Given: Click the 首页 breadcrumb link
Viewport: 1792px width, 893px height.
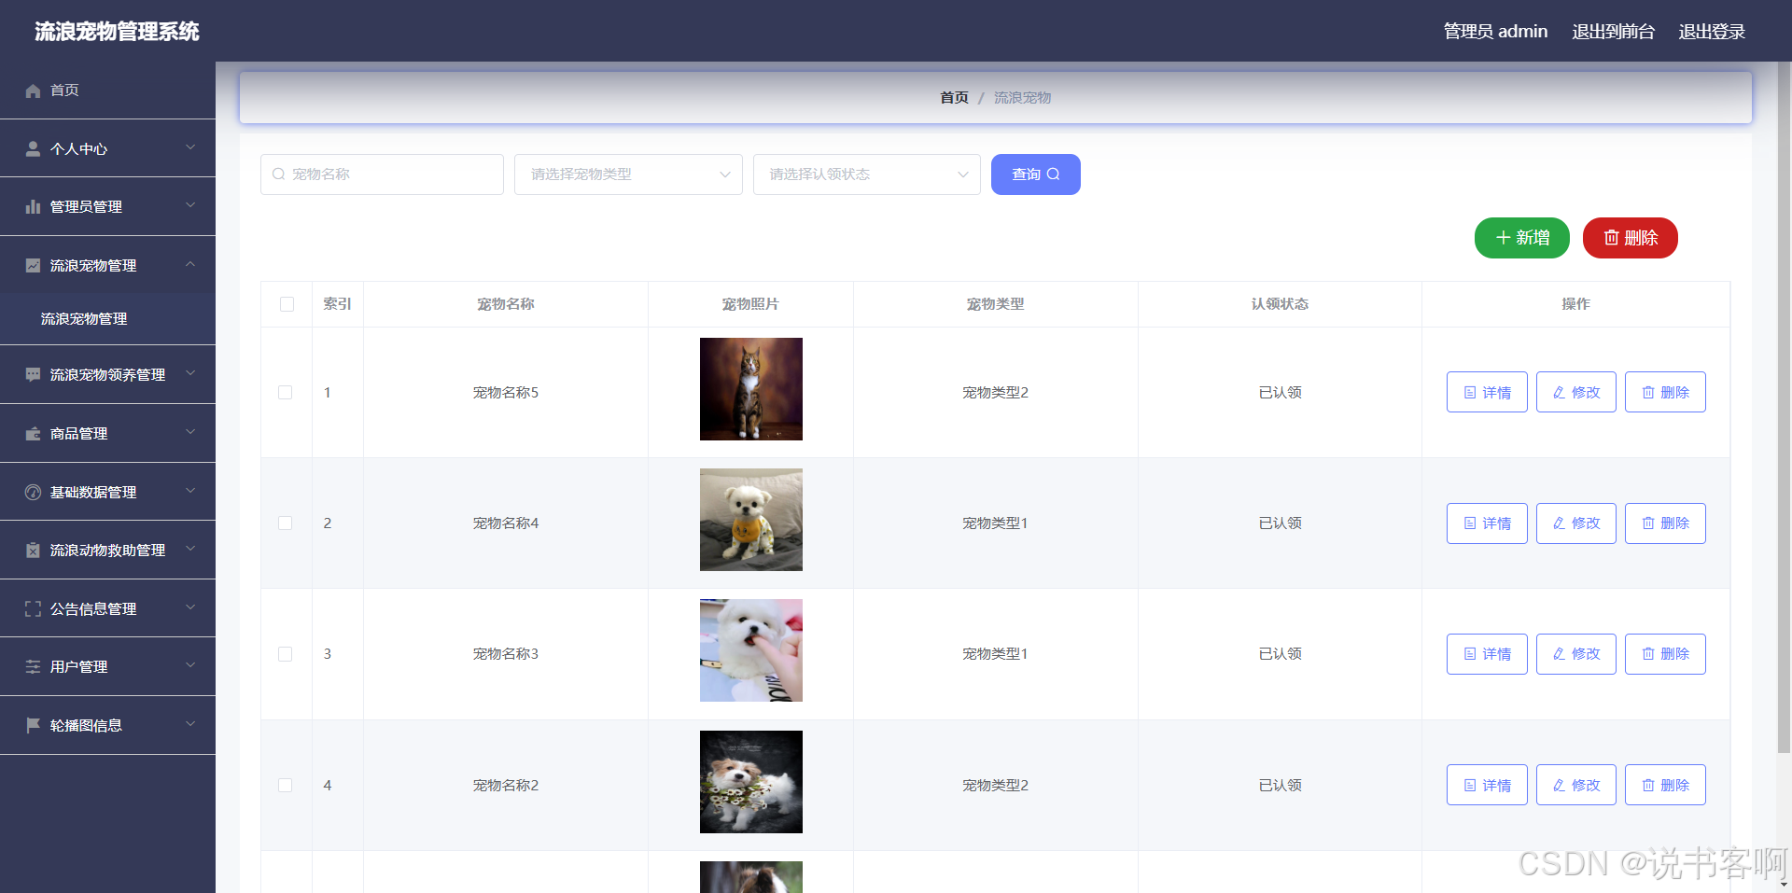Looking at the screenshot, I should coord(954,98).
